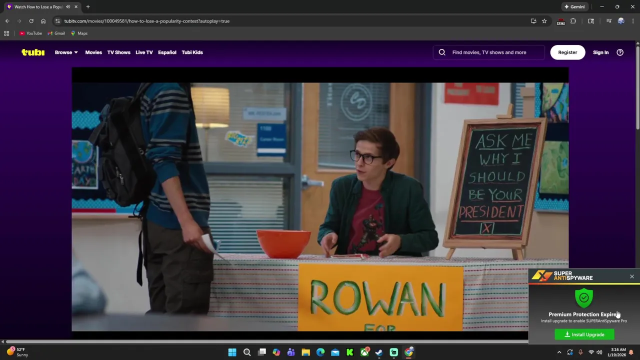
Task: Open the Maps bookmark
Action: [x=79, y=33]
